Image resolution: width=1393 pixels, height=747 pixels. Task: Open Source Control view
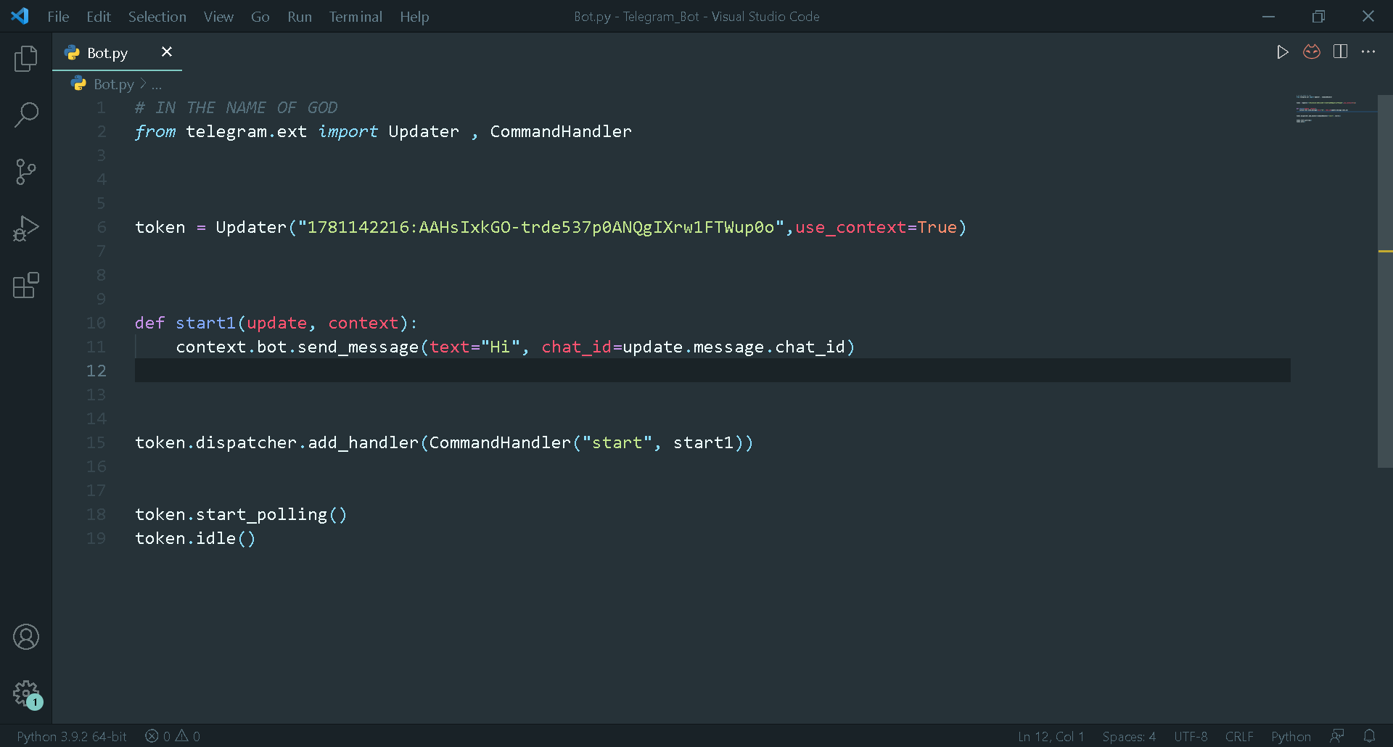(x=26, y=172)
